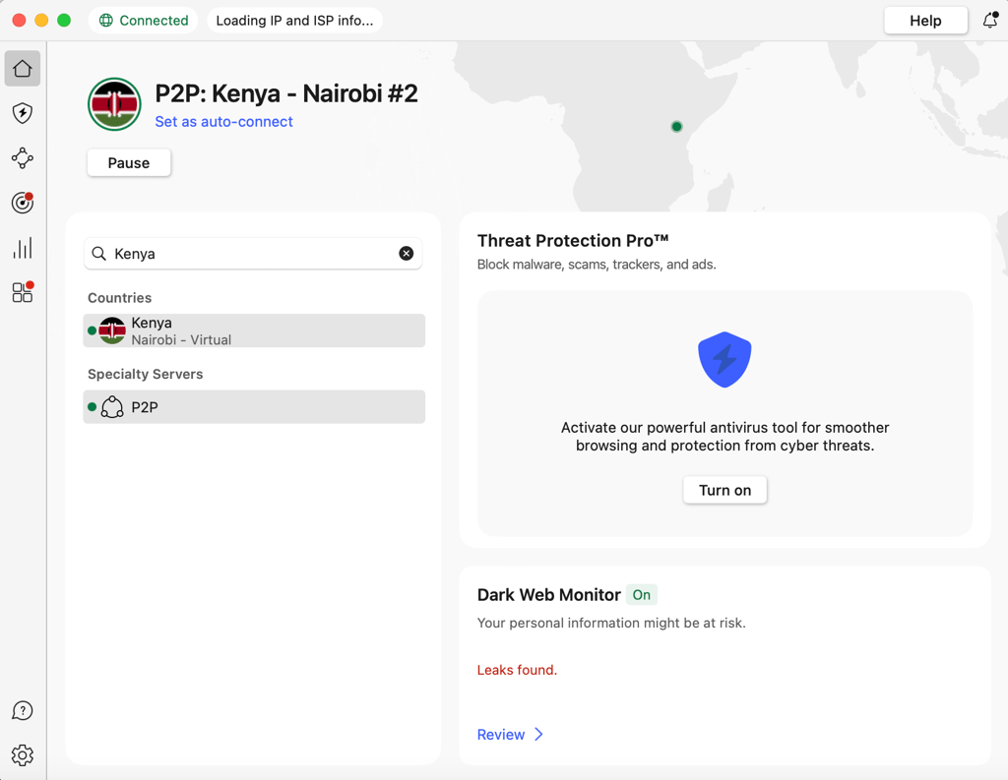Screen dimensions: 1008x780
Task: Click the large Kenya flag icon
Action: [x=114, y=104]
